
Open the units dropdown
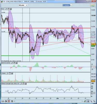(23, 5)
